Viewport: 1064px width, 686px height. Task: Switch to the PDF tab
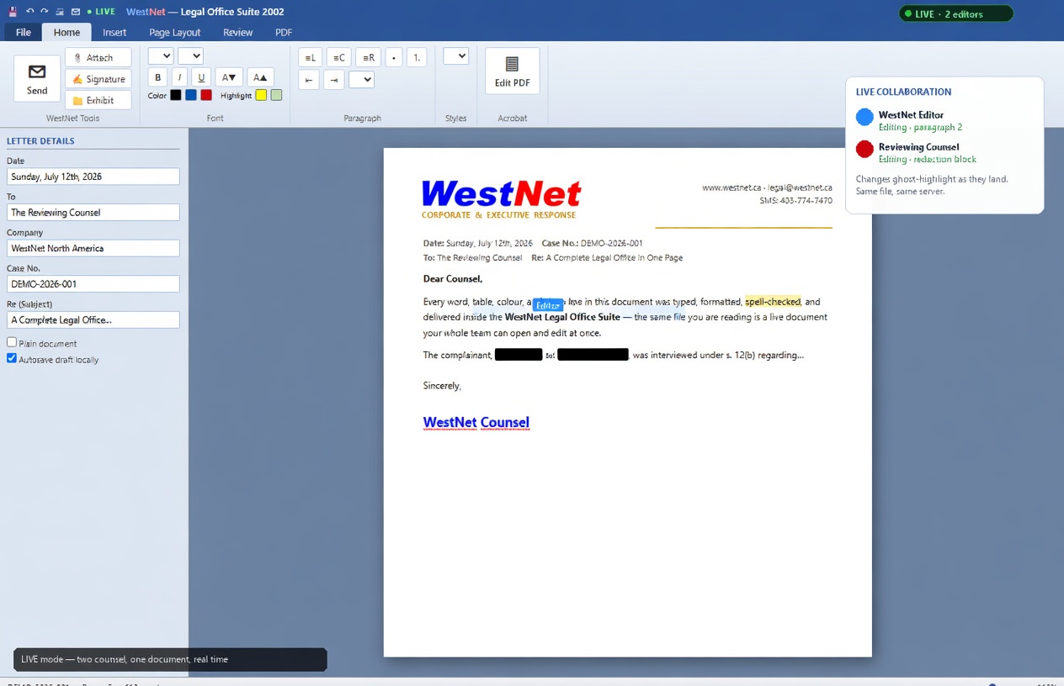pyautogui.click(x=284, y=32)
